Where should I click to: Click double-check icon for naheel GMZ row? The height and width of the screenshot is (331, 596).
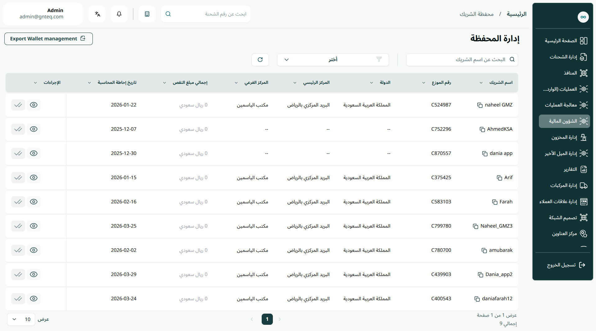click(18, 105)
